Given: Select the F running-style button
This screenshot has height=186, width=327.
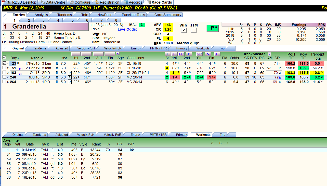Looking at the screenshot, I should (x=167, y=54).
